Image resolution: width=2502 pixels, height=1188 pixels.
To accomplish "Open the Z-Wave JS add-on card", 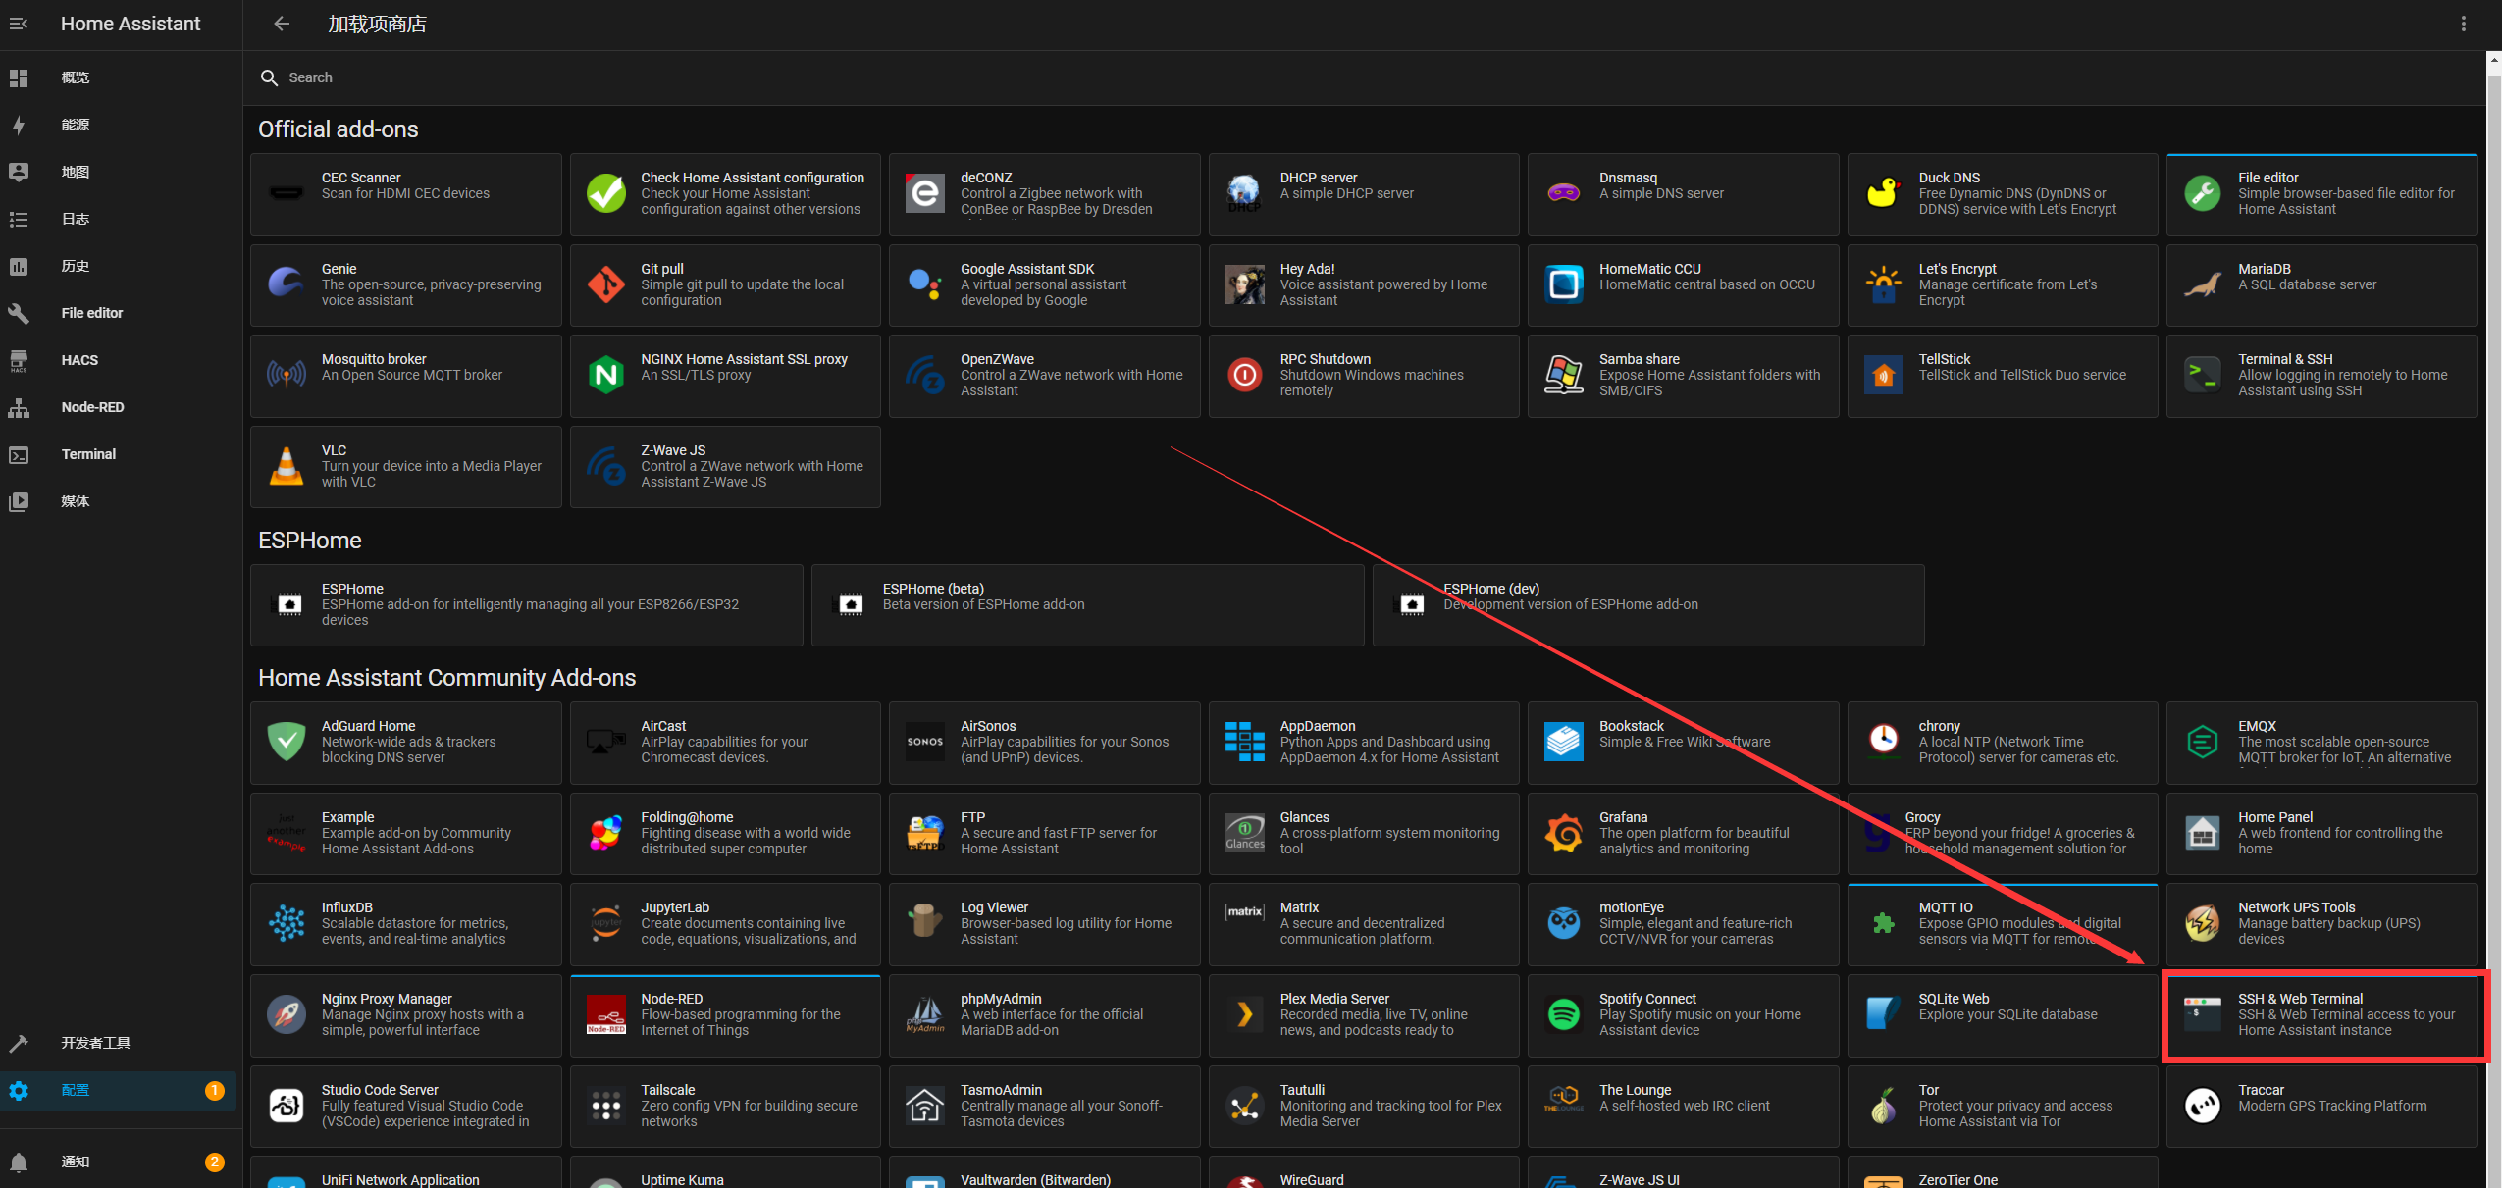I will pos(725,466).
